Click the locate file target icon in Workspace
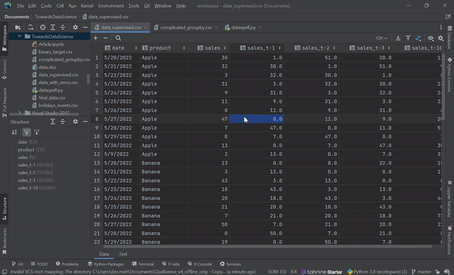 pos(43,27)
